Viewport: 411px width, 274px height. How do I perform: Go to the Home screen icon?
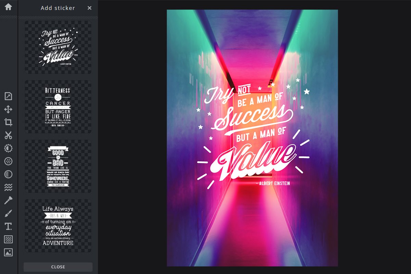[8, 7]
